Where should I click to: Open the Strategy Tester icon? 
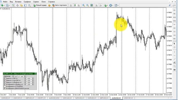(29, 5)
